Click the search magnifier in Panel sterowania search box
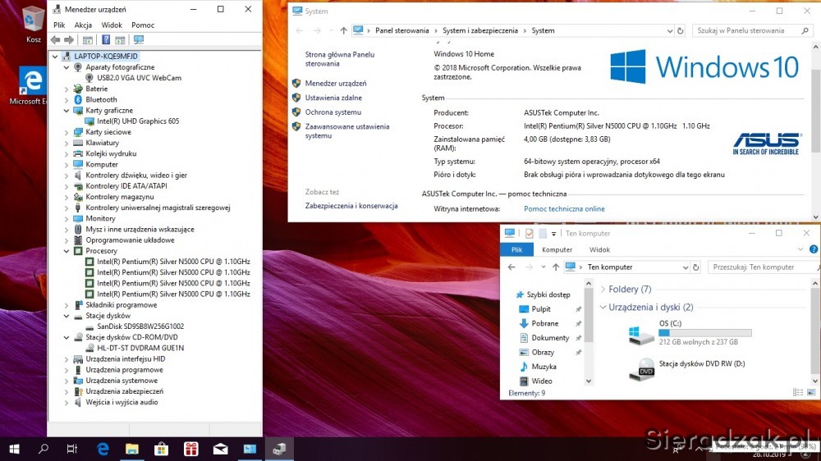 click(805, 31)
